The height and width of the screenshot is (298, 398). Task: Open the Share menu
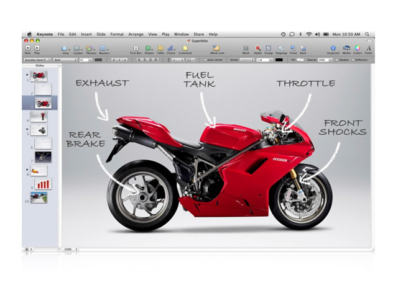[x=198, y=34]
